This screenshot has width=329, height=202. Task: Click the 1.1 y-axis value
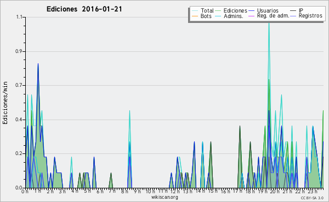pos(19,17)
